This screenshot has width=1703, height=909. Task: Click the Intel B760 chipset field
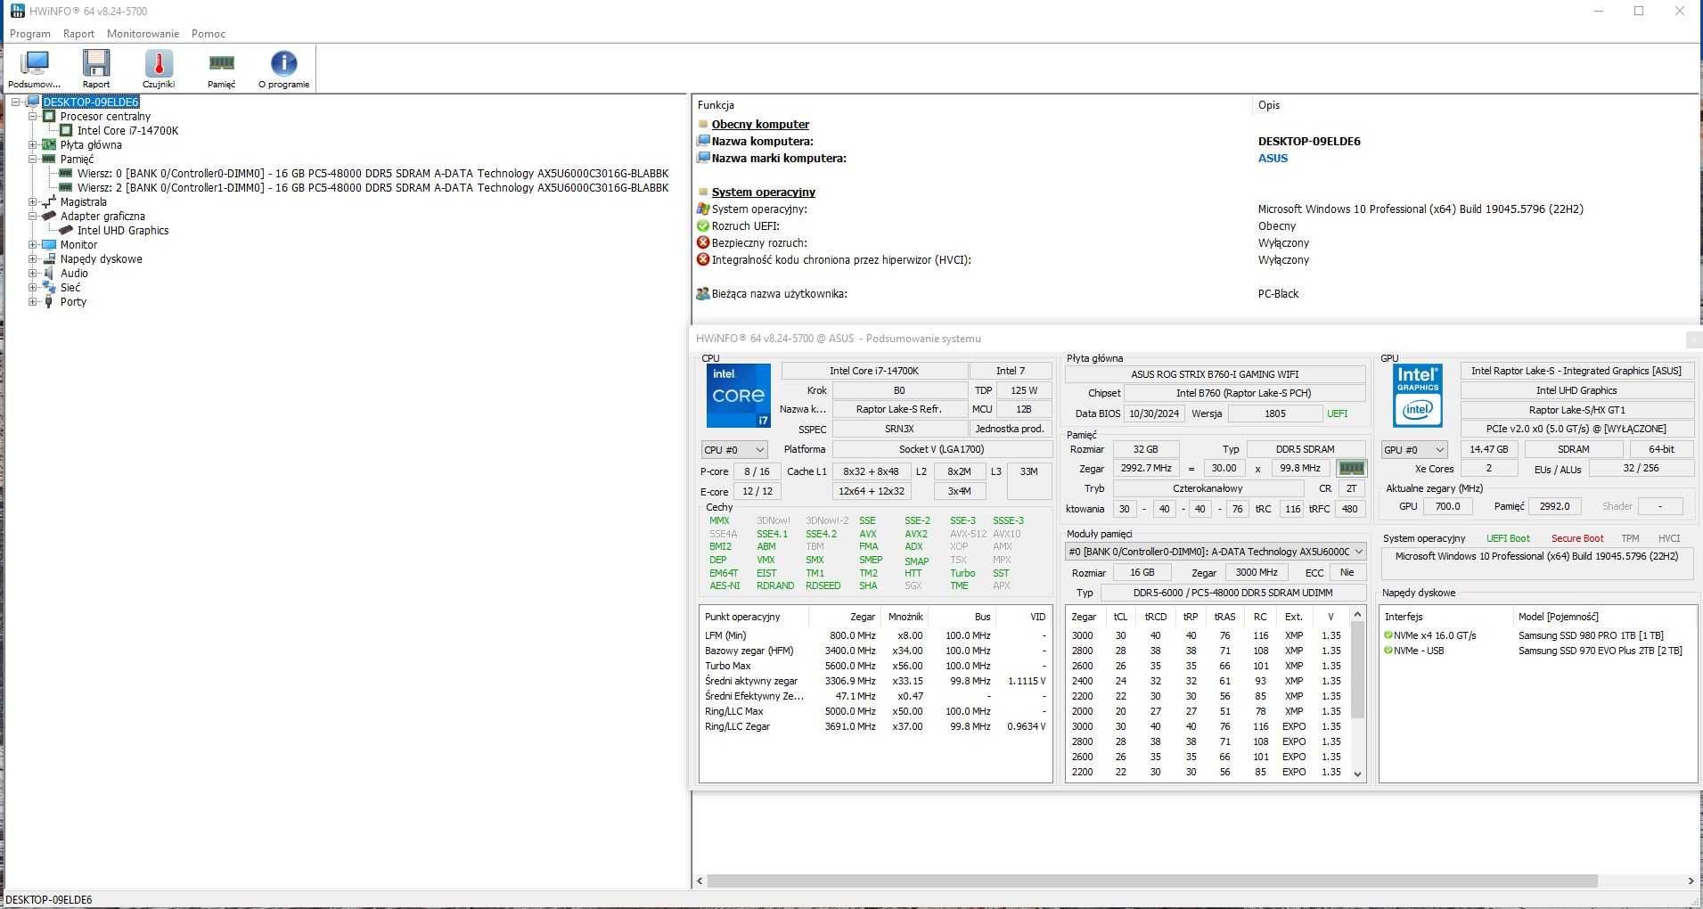[x=1244, y=394]
